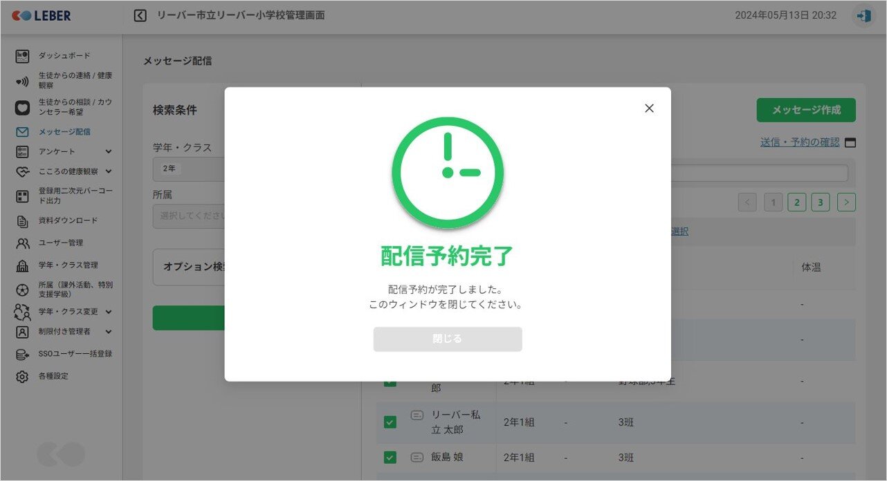Screen dimensions: 887x481
Task: Expand the 学年・クラス変更 menu
Action: (x=109, y=312)
